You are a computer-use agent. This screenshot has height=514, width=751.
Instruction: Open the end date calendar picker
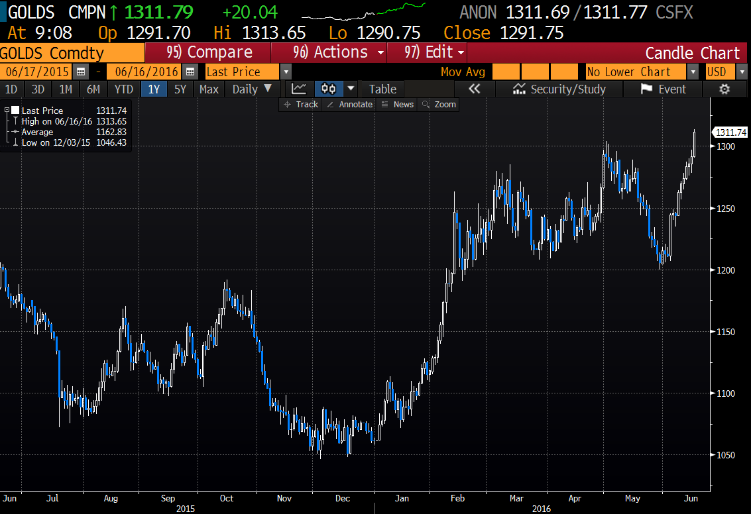190,72
